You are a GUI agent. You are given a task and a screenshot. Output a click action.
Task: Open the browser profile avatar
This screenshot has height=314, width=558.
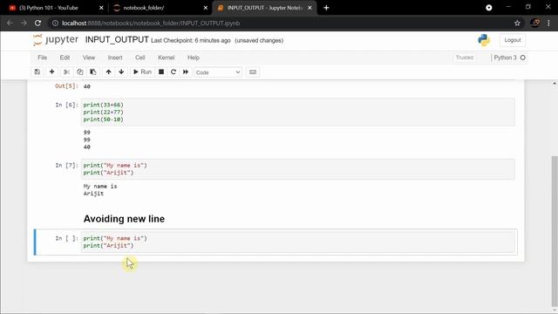tap(534, 24)
